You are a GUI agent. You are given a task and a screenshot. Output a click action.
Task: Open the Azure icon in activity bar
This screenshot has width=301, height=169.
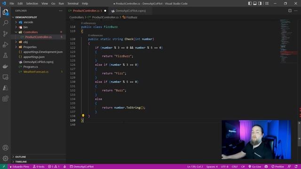click(x=5, y=88)
